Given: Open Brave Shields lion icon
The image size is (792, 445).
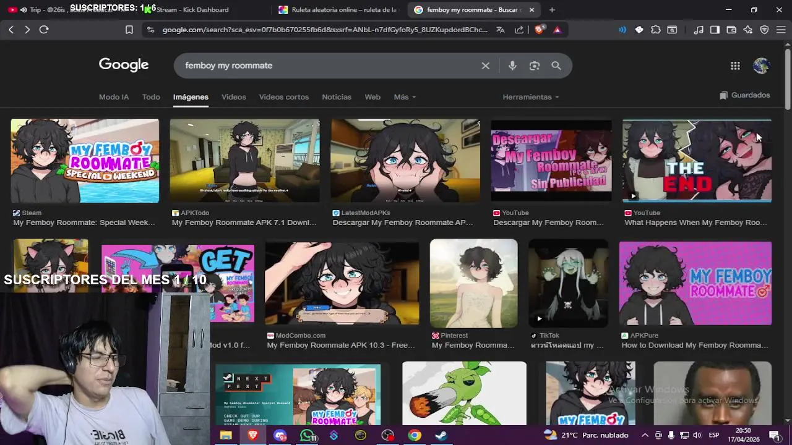Looking at the screenshot, I should pyautogui.click(x=540, y=30).
